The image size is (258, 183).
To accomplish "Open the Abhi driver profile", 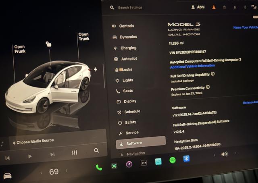I will pos(198,7).
